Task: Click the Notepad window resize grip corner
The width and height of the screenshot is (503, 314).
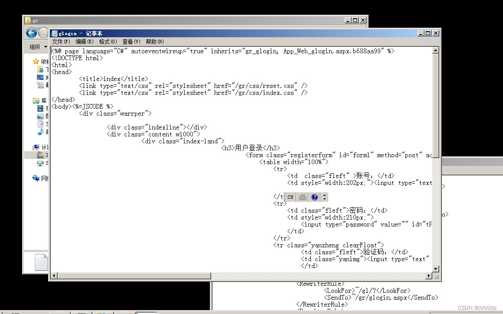Action: (x=436, y=276)
